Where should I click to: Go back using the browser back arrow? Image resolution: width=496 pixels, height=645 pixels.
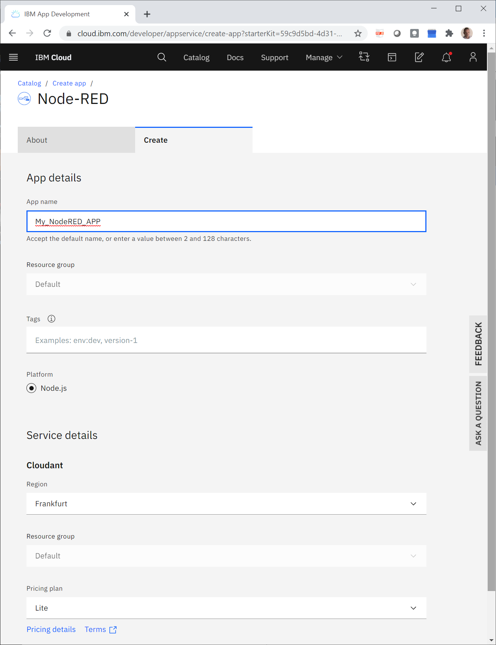[x=12, y=33]
